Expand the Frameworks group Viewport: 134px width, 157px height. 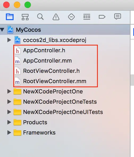click(x=9, y=133)
